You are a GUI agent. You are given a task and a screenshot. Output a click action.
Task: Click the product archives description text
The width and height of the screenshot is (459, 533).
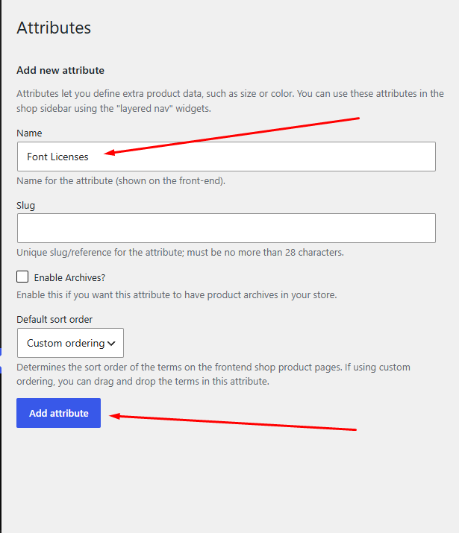pyautogui.click(x=177, y=294)
